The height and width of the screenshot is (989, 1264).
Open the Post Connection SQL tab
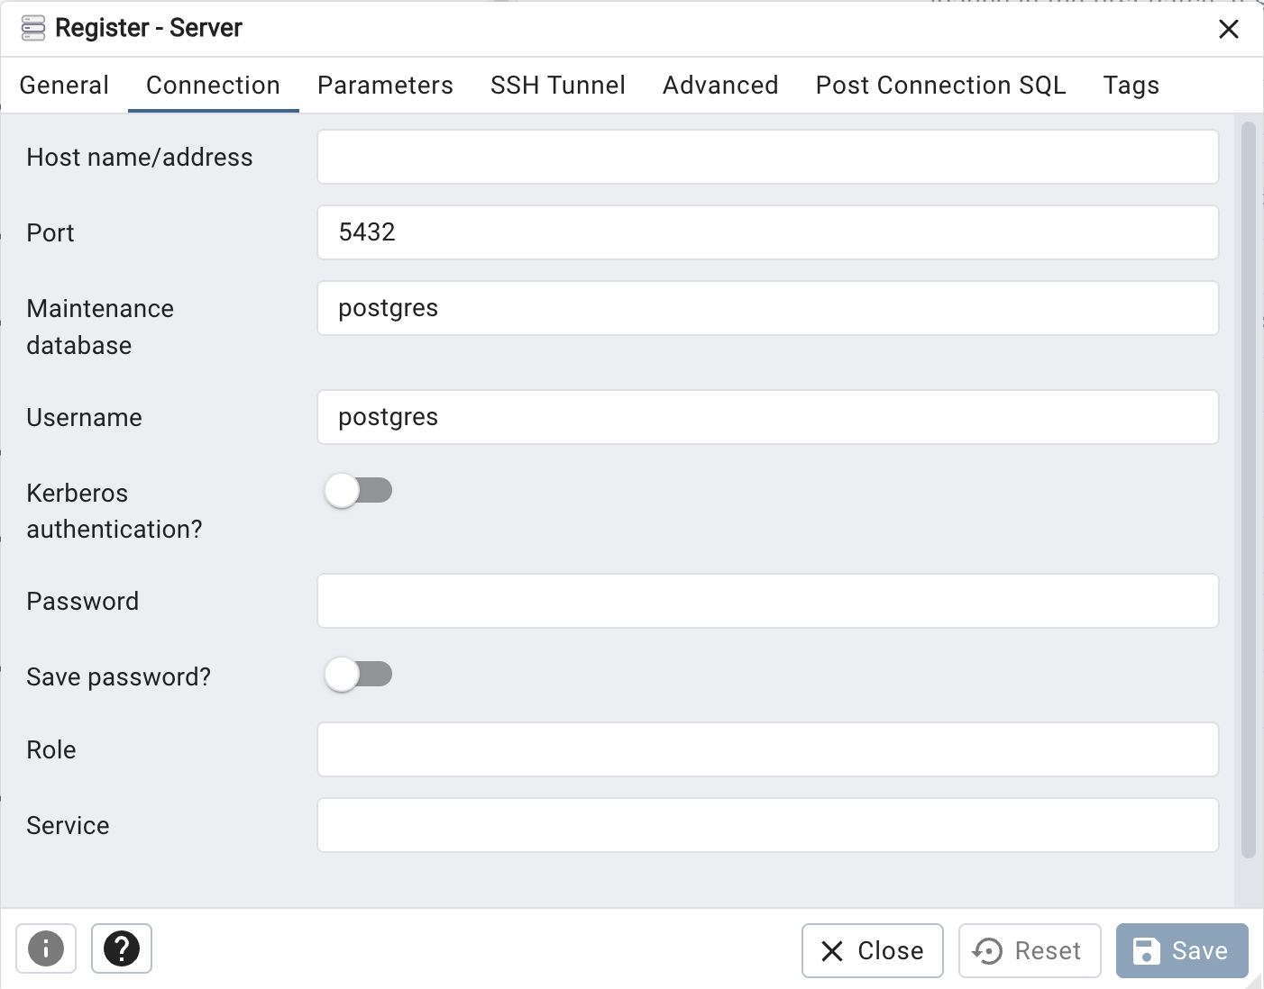coord(940,86)
